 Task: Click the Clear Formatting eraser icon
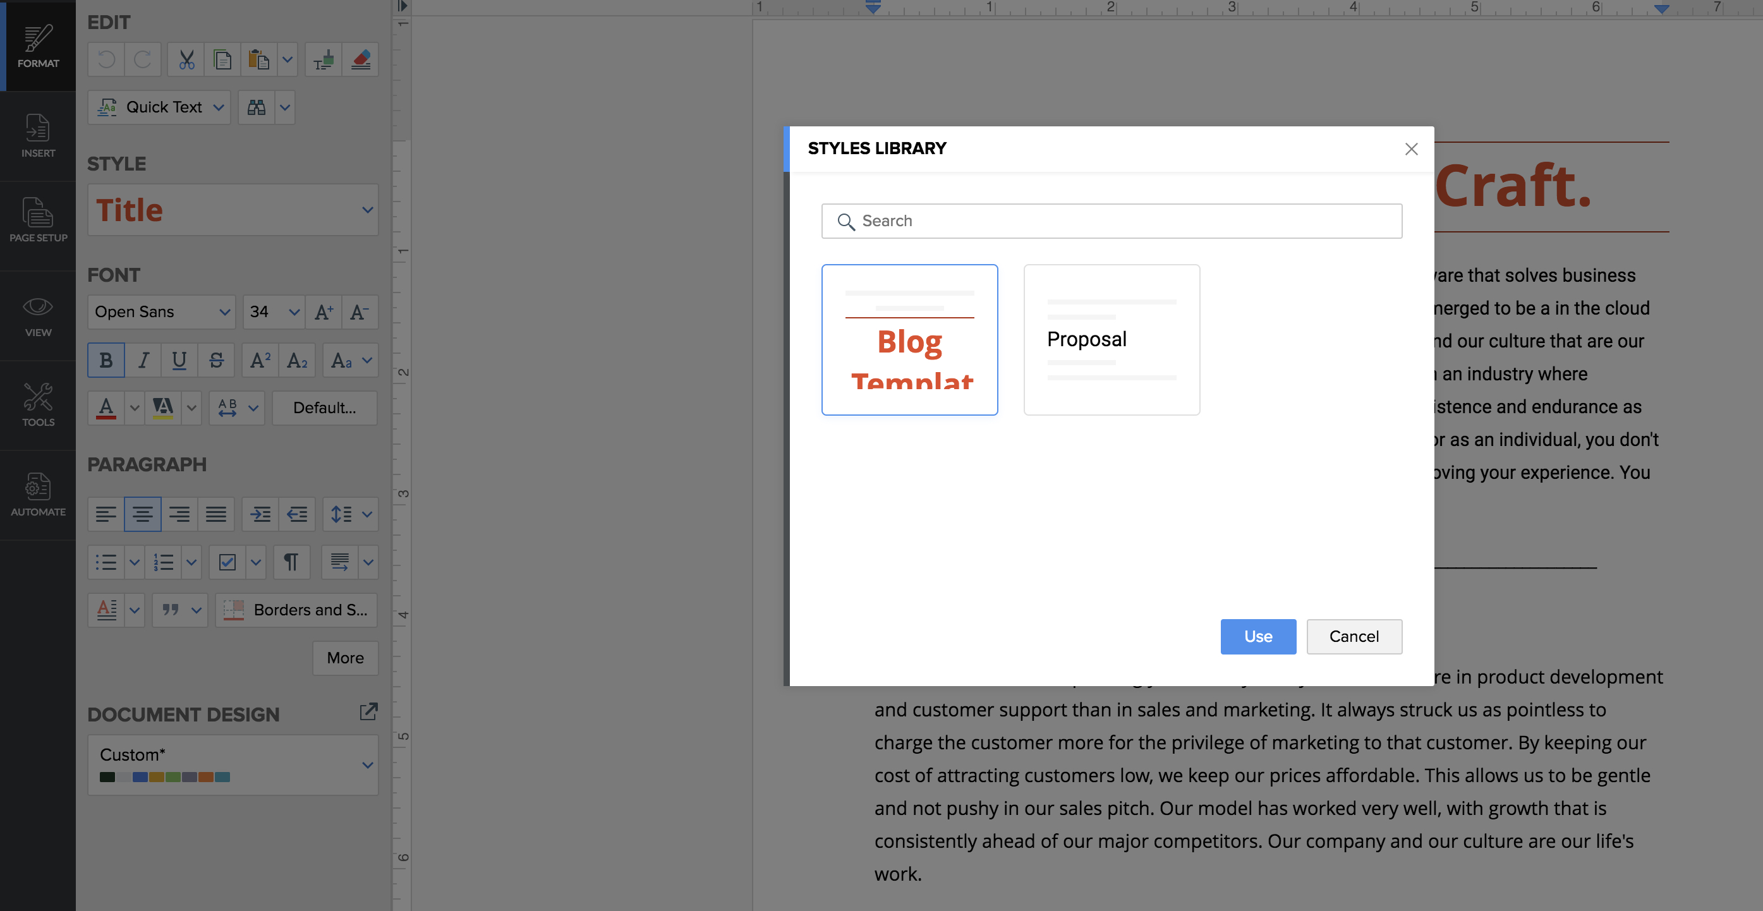pos(360,59)
